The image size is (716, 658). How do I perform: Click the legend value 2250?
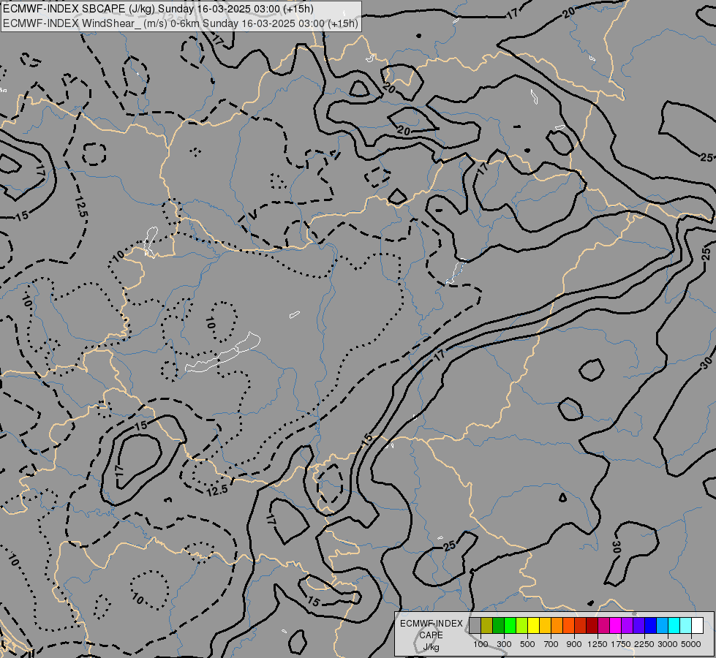(644, 644)
